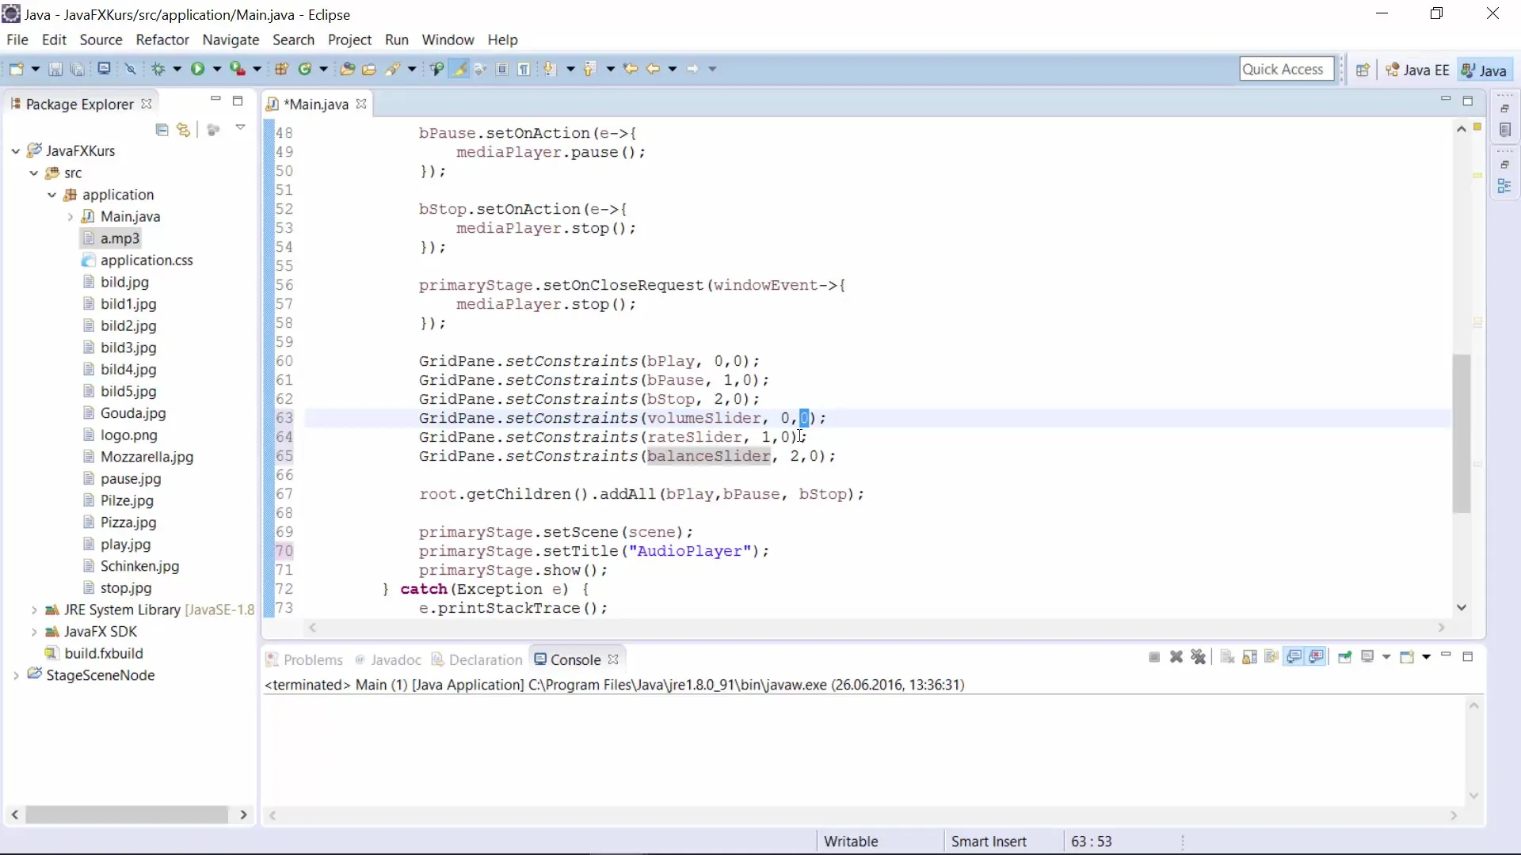
Task: Open the Source menu
Action: [x=101, y=40]
